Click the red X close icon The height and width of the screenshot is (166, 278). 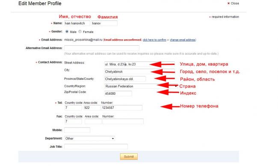[x=228, y=3]
